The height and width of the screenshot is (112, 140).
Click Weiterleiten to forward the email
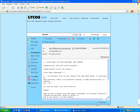tap(62, 39)
